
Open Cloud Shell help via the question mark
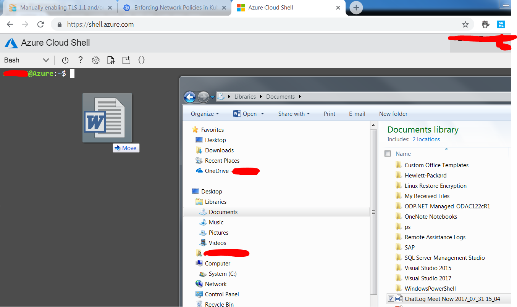point(80,60)
